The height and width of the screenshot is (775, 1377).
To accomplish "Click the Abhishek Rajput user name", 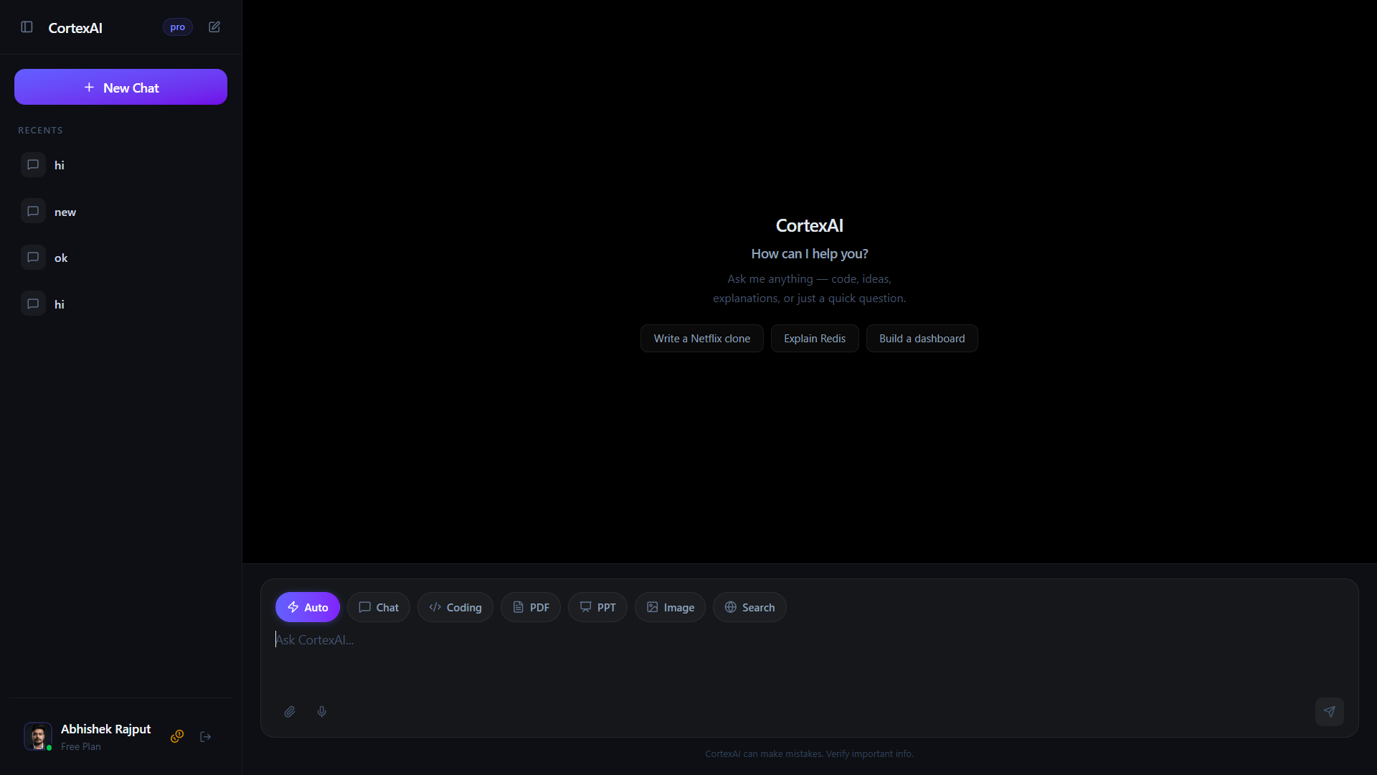I will point(106,728).
